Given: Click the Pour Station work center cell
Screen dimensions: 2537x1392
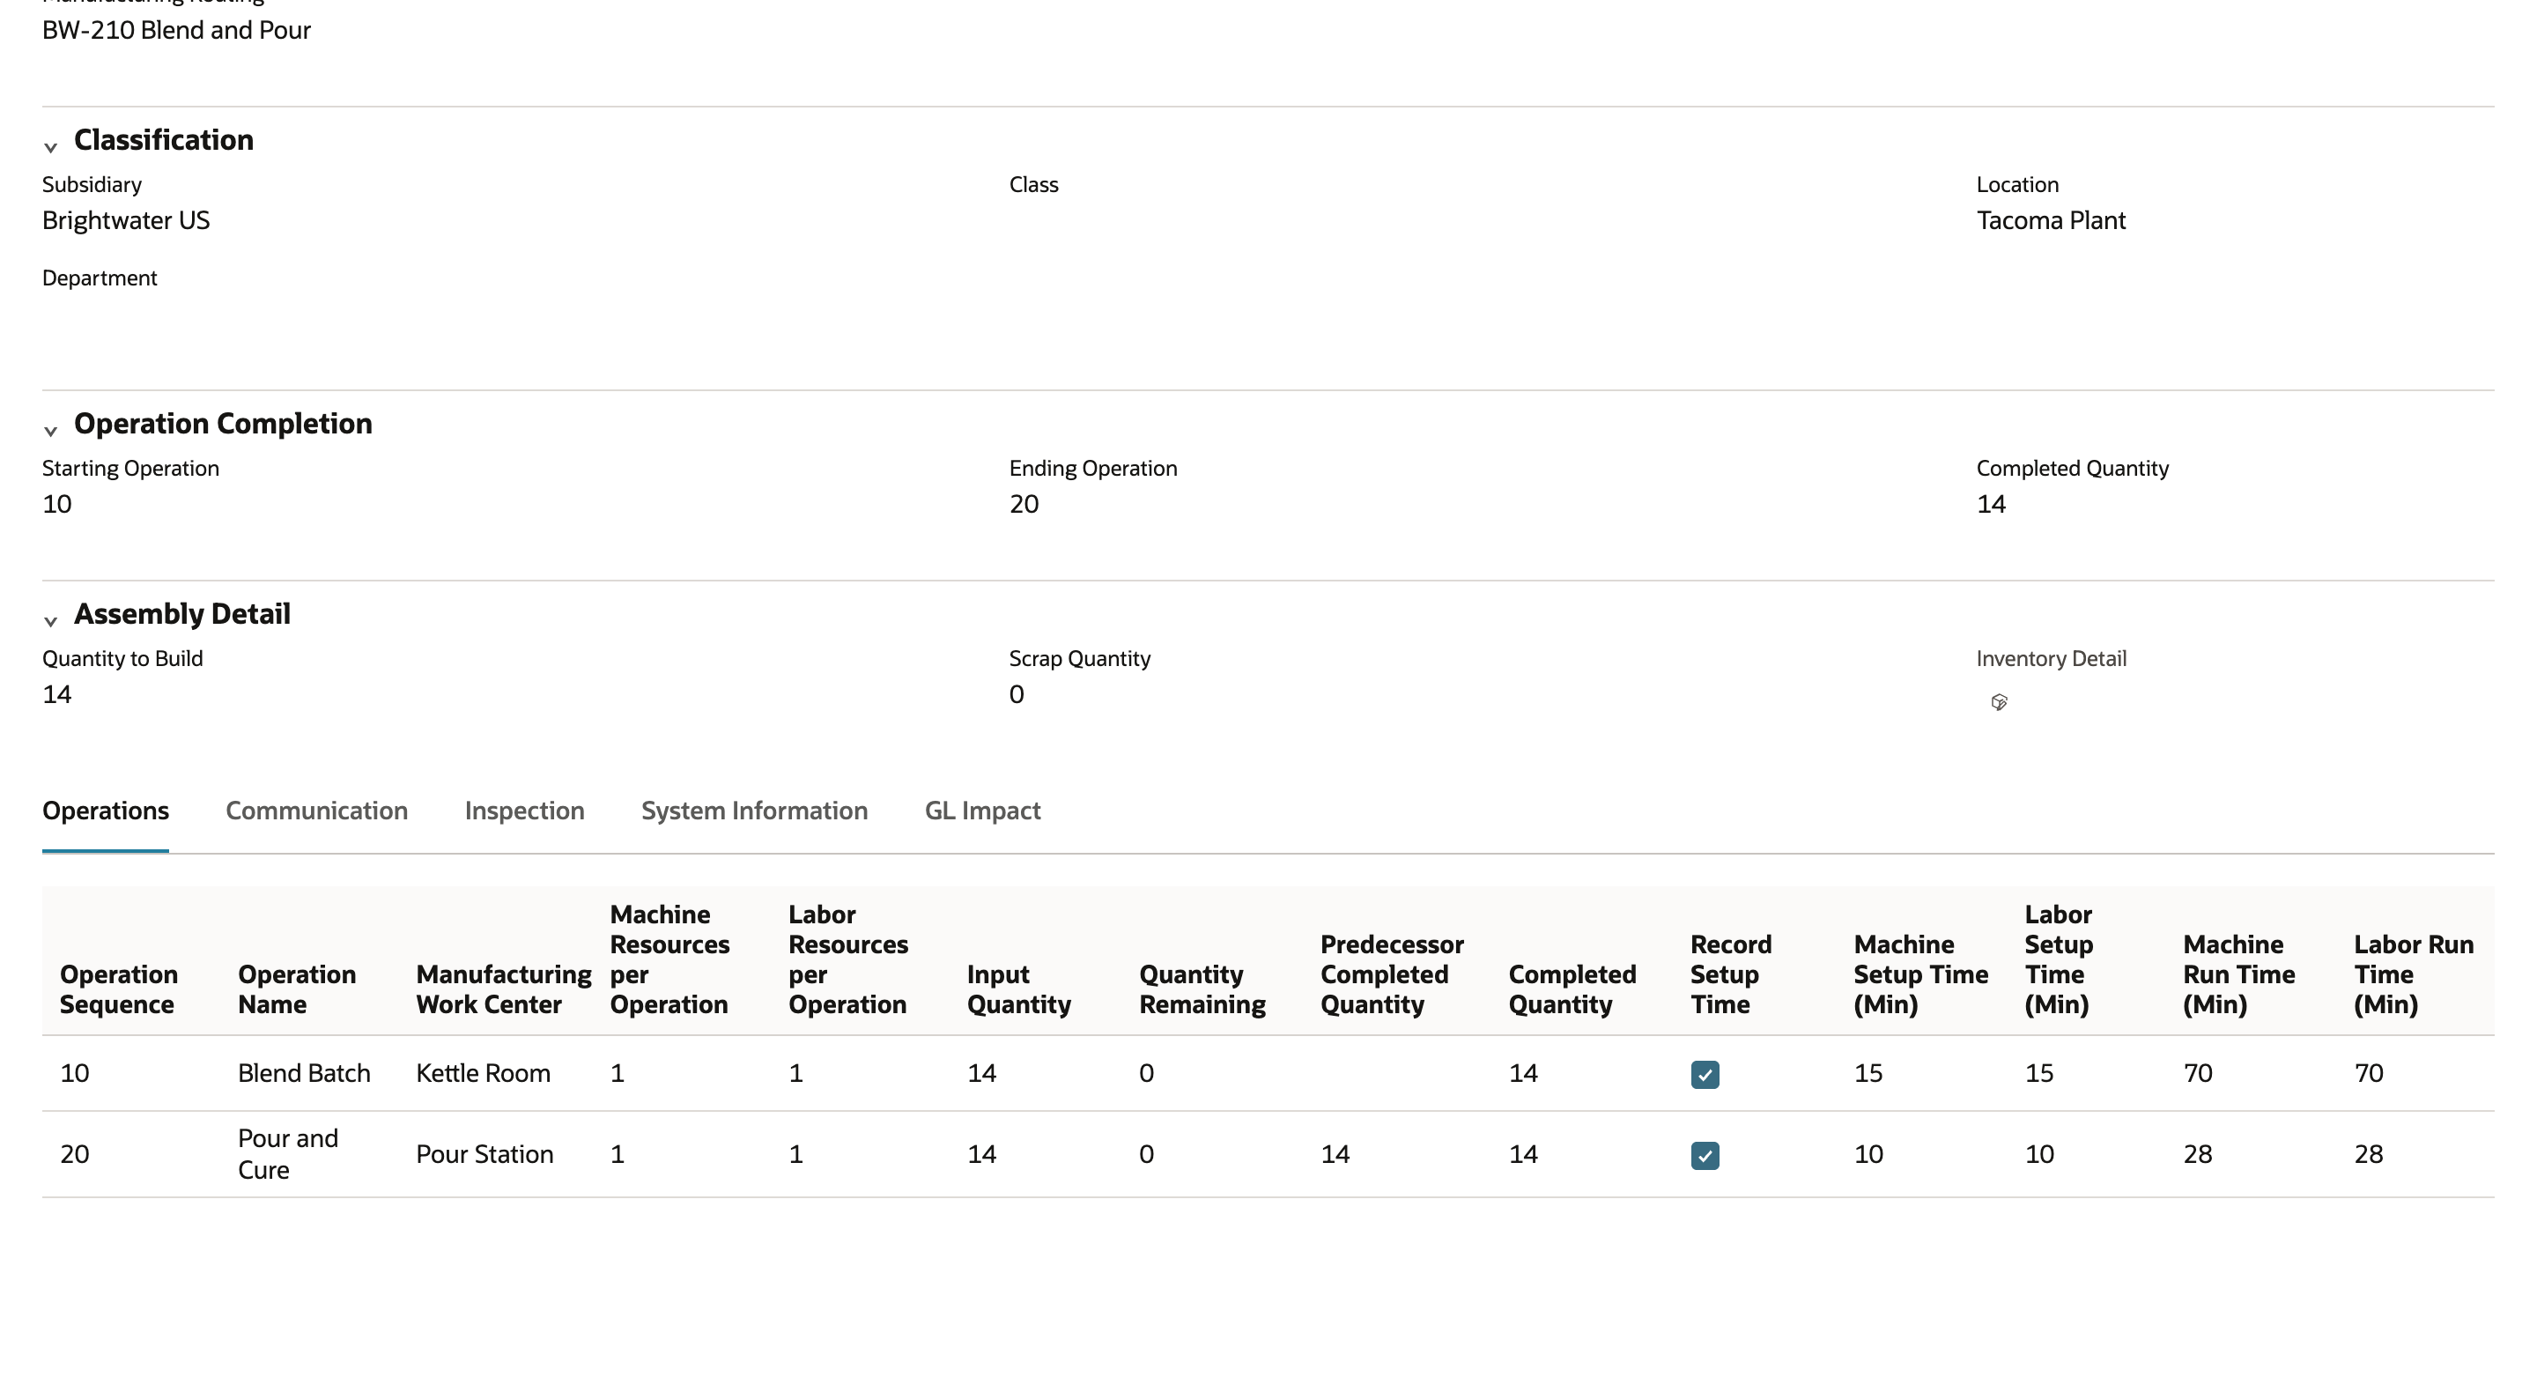Looking at the screenshot, I should [x=484, y=1153].
